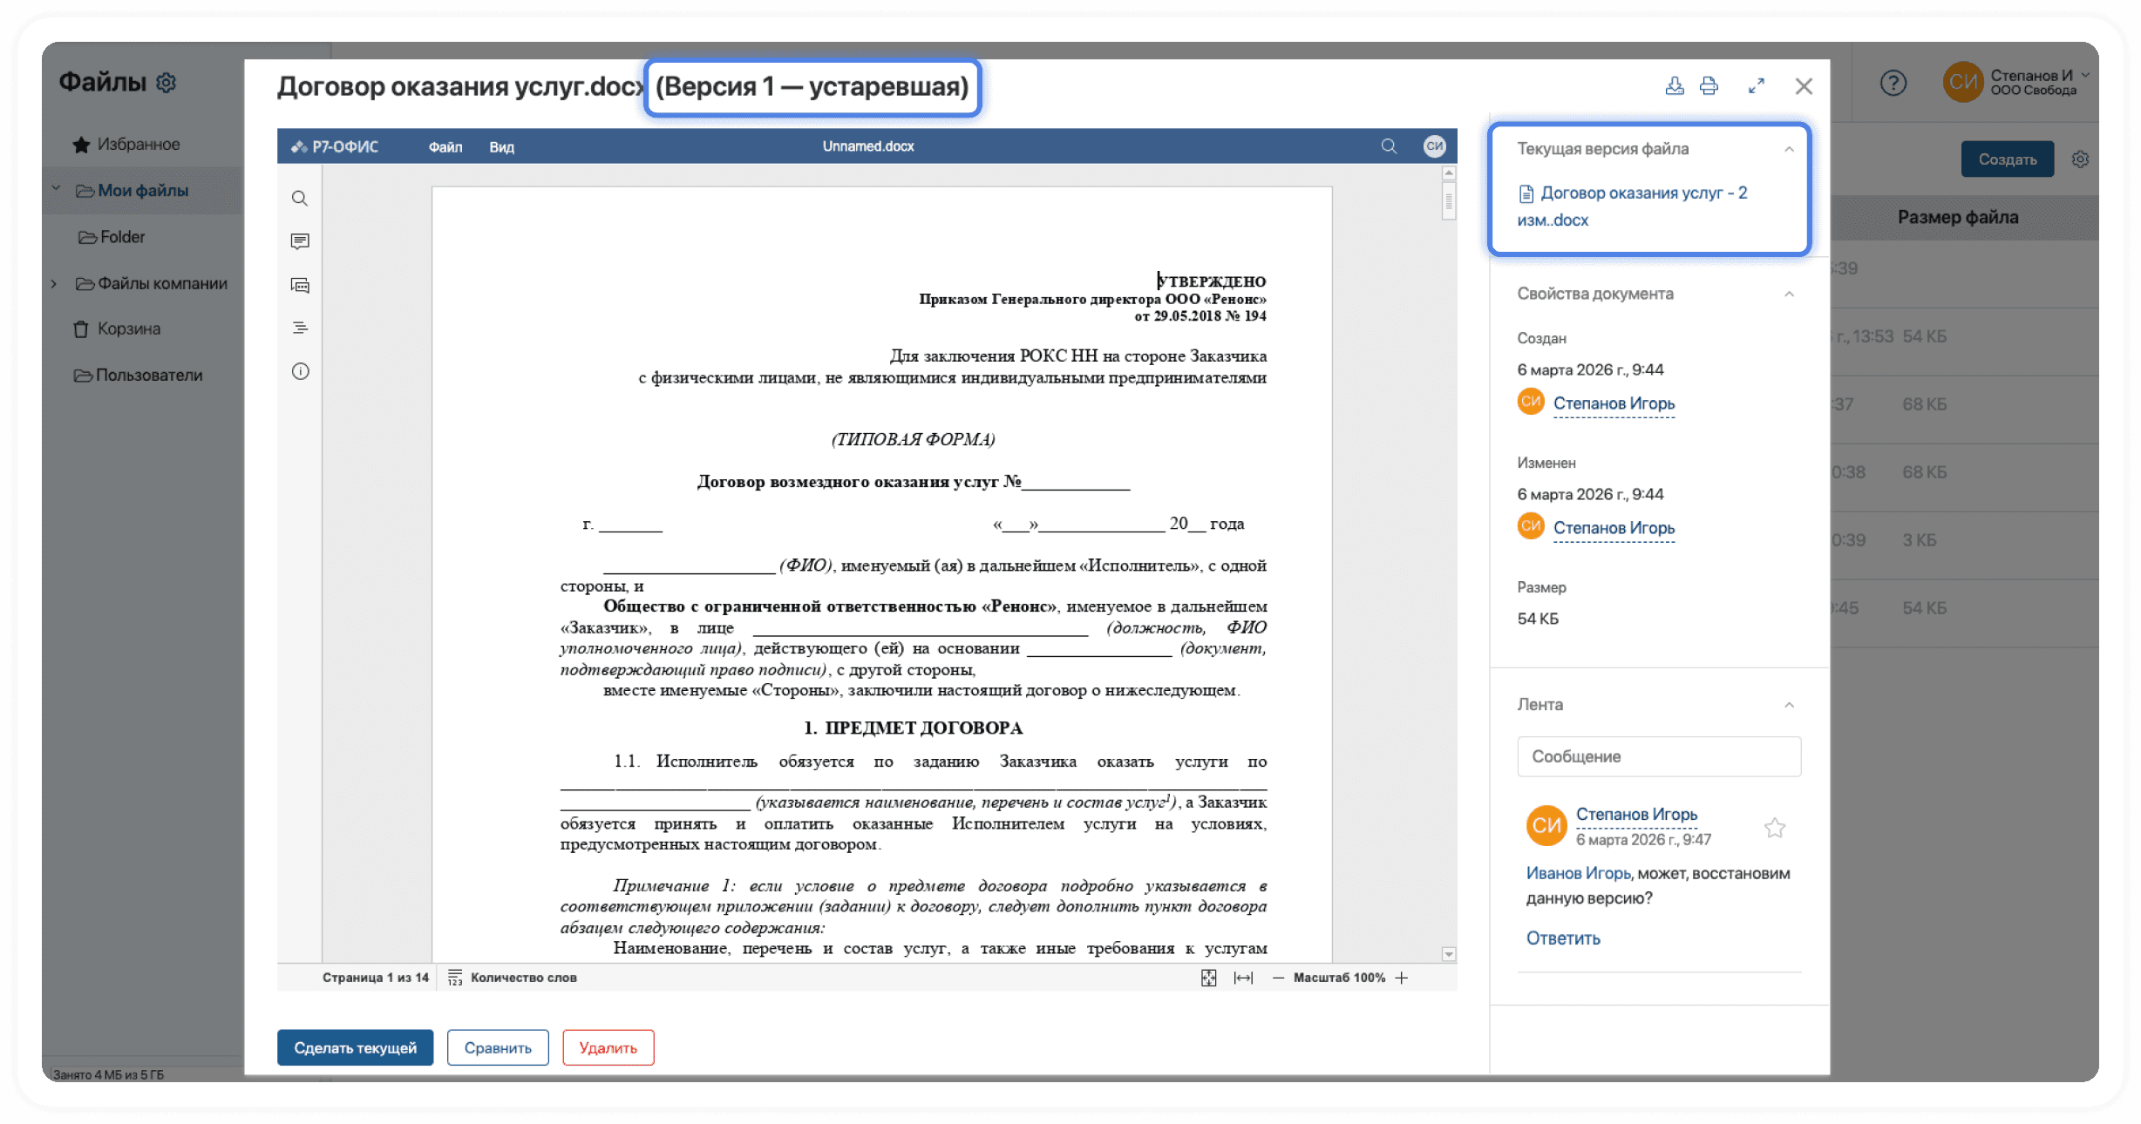
Task: Expand preview to fullscreen
Action: pos(1756,85)
